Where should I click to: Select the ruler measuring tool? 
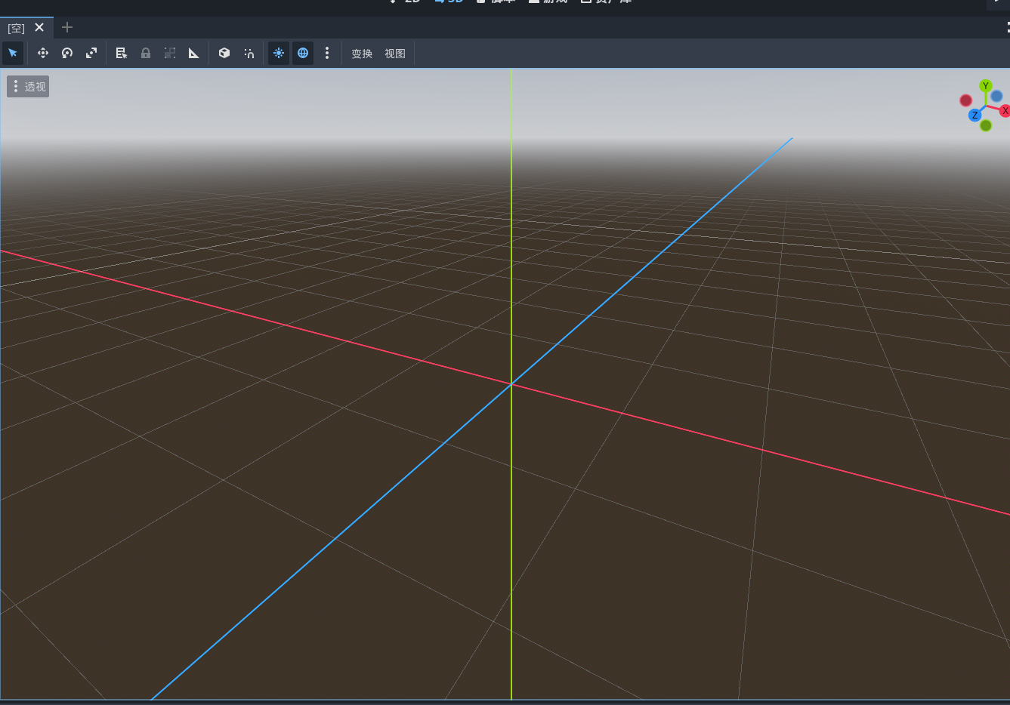pyautogui.click(x=194, y=53)
